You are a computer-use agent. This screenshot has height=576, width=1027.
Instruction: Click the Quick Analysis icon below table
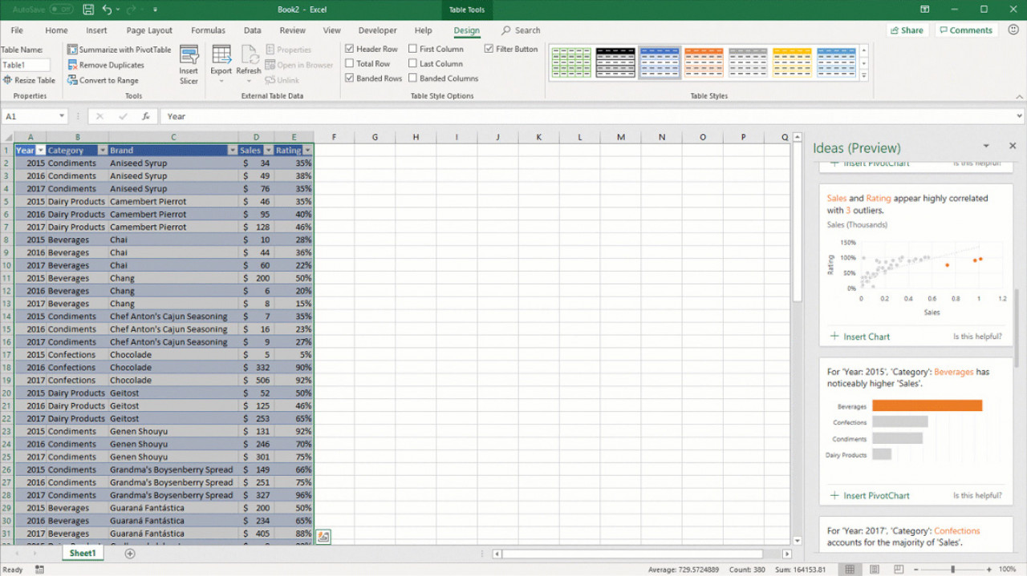(323, 537)
